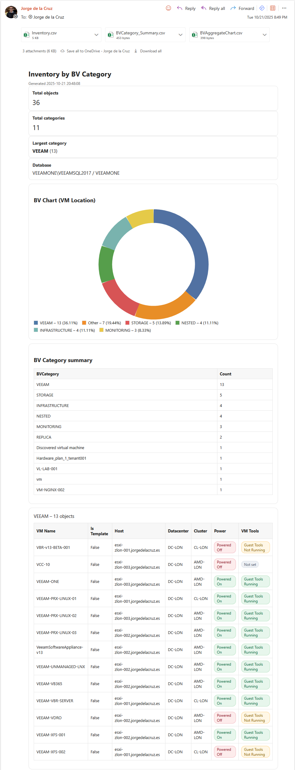Click the REPLICA row in category summary
Viewport: 295px width, 770px height.
153,437
